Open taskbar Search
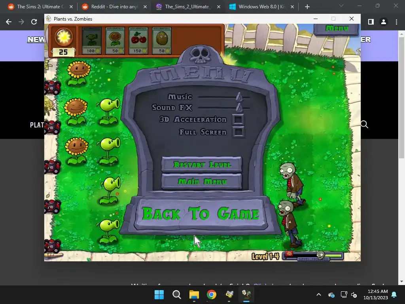Image resolution: width=405 pixels, height=304 pixels. (177, 294)
